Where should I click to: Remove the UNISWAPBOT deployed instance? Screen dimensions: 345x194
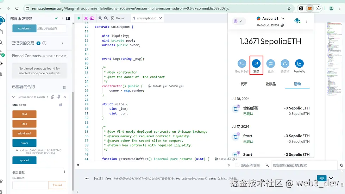tap(65, 97)
